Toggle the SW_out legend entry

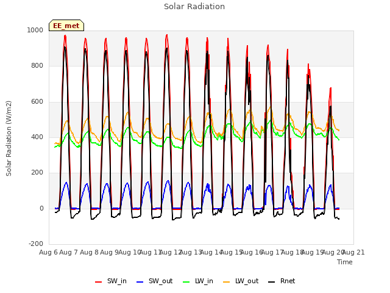tap(154, 281)
